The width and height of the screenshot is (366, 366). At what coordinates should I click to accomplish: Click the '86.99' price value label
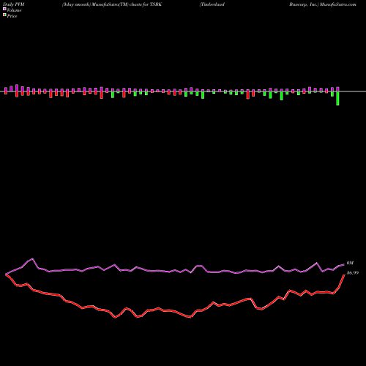coord(353,273)
